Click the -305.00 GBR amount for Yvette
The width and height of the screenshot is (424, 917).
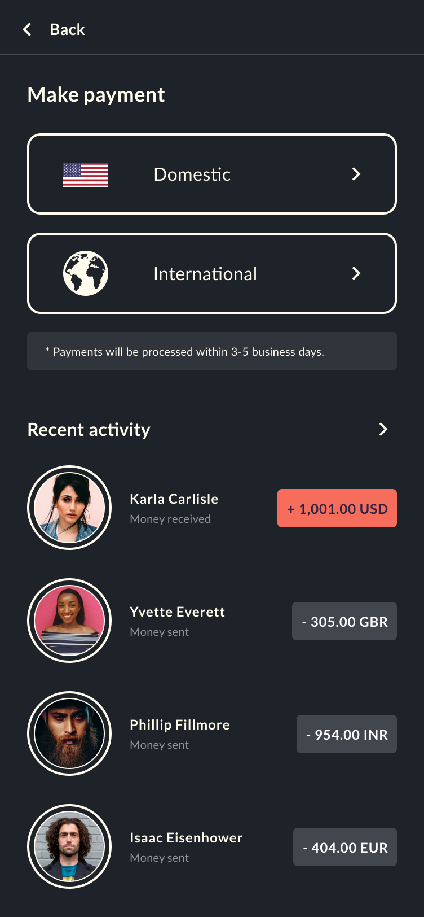pos(344,621)
